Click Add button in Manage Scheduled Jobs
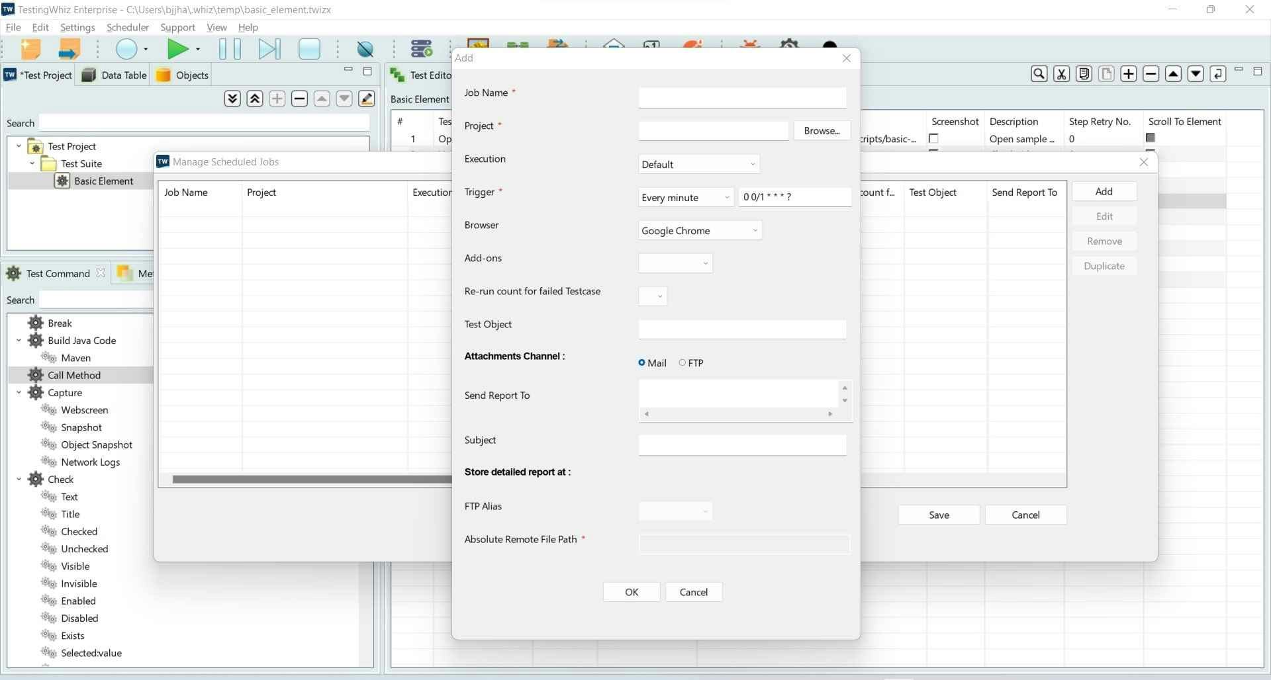Screen dimensions: 1271x680 pos(1104,191)
